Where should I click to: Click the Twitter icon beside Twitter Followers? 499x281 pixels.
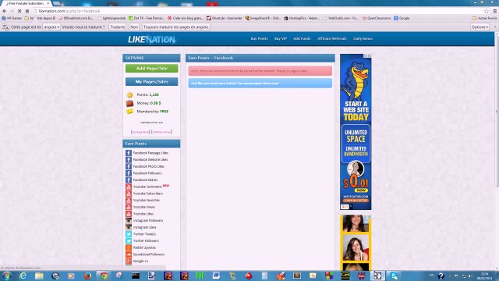128,241
